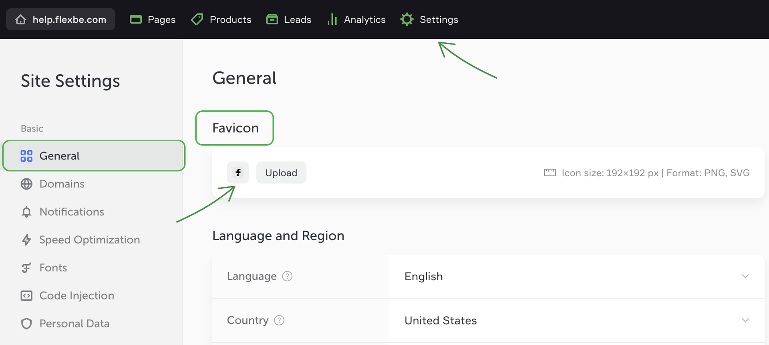Click the Fonts sidebar icon
The height and width of the screenshot is (345, 769).
(x=26, y=268)
